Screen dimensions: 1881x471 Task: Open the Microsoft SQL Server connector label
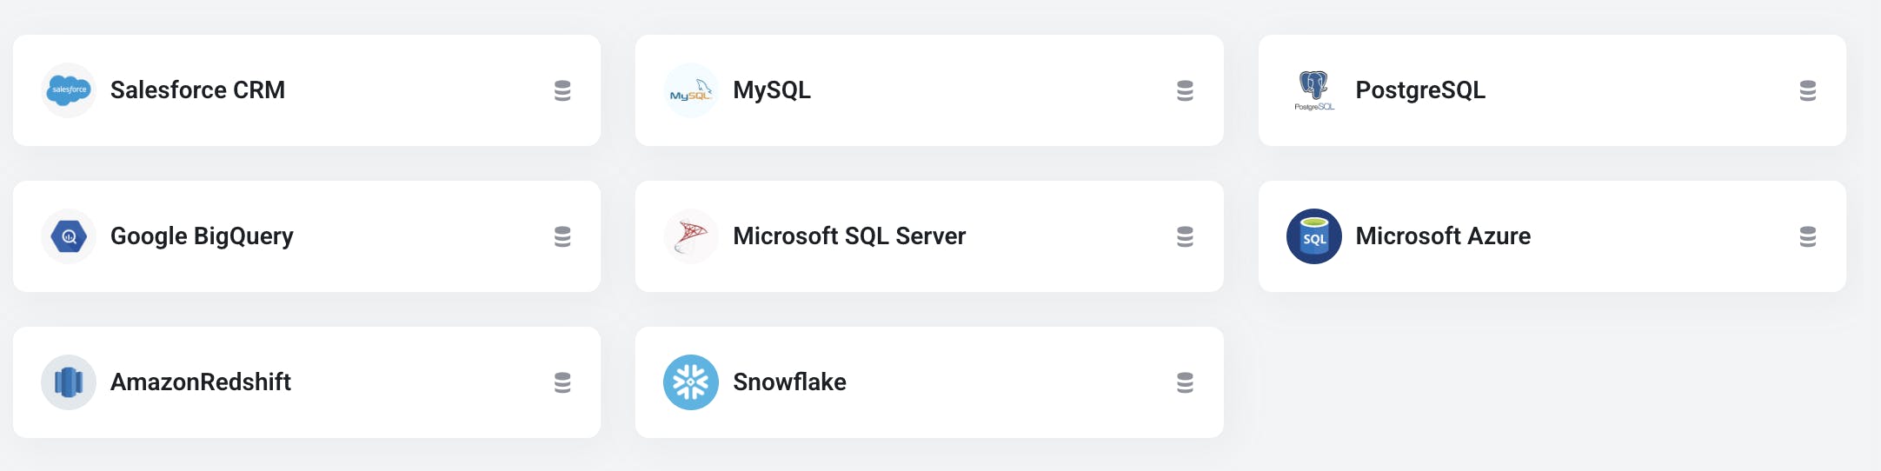tap(849, 236)
